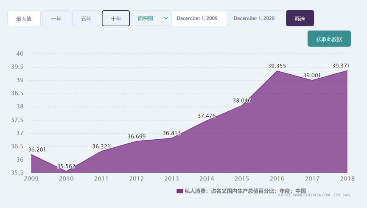Viewport: 367px width, 208px height.
Task: Select the 最大值 range button
Action: pos(24,19)
